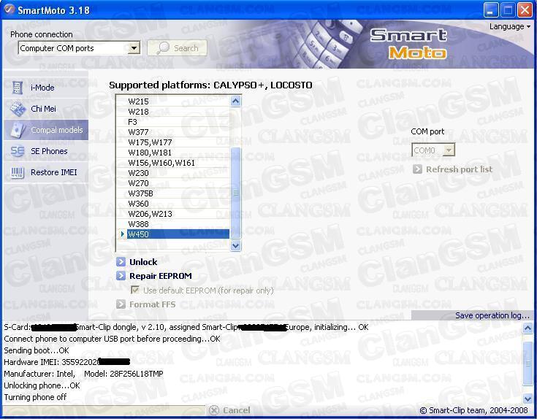Click the Search magnifier button
This screenshot has height=419, width=537.
[x=177, y=48]
